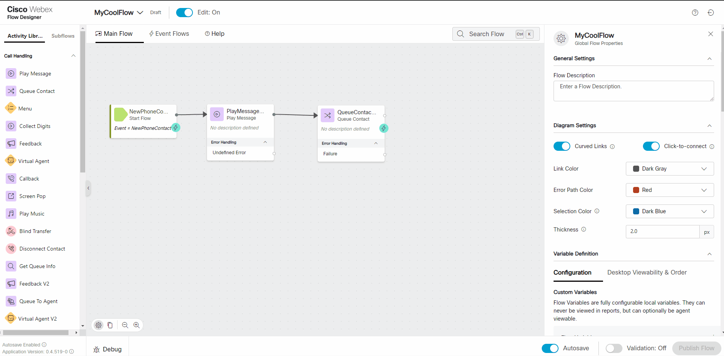Click the Screen Pop activity icon

[x=11, y=196]
